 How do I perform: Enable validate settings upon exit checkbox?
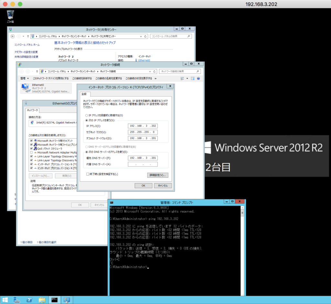tap(88, 174)
